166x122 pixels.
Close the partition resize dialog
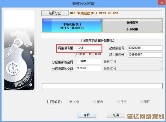pyautogui.click(x=162, y=2)
